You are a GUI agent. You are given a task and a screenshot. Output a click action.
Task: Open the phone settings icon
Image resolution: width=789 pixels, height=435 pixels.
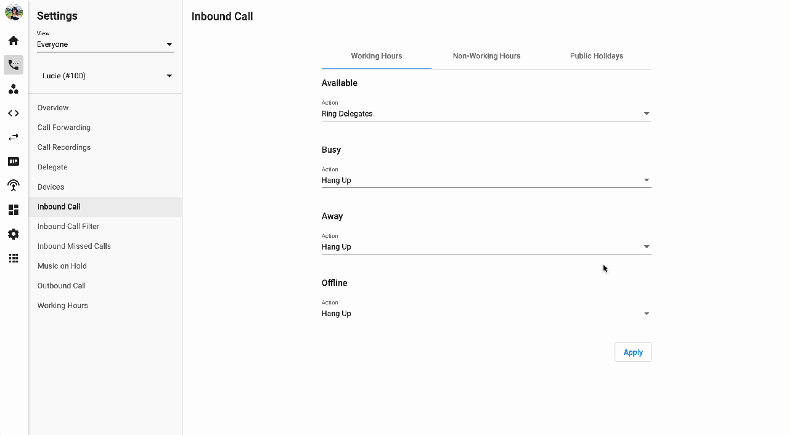(14, 65)
